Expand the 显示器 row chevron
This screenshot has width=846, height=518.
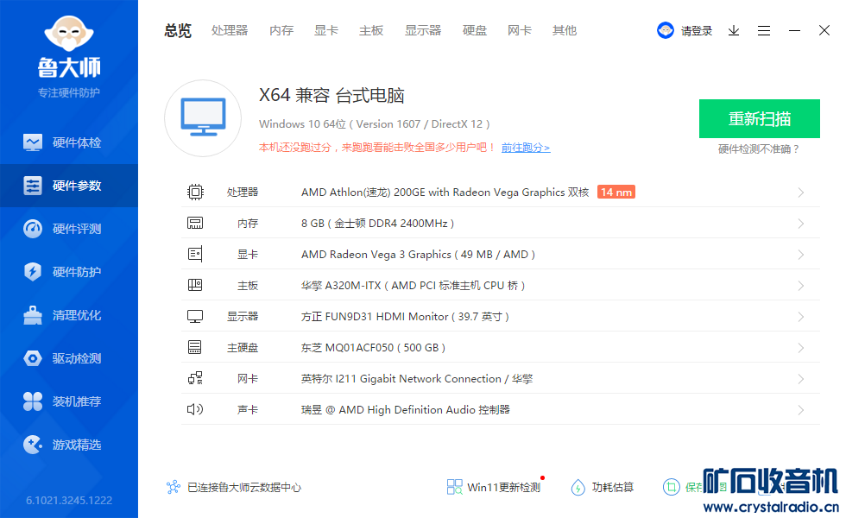(x=801, y=317)
